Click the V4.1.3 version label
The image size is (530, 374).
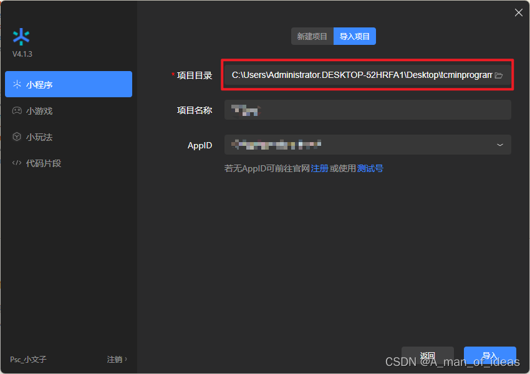(22, 54)
